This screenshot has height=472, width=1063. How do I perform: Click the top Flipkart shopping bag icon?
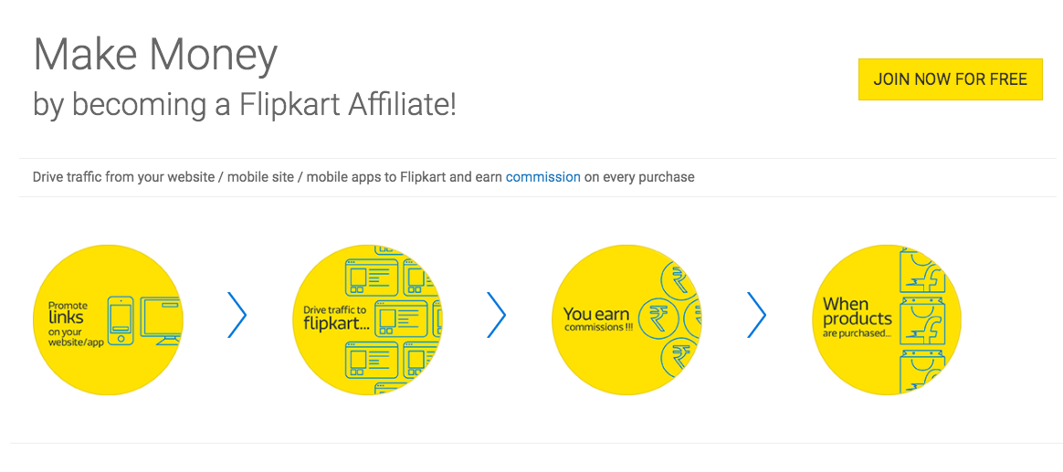[921, 271]
